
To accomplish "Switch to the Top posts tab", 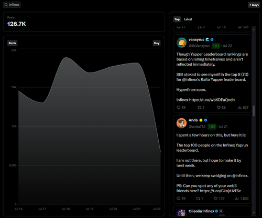I will (177, 19).
